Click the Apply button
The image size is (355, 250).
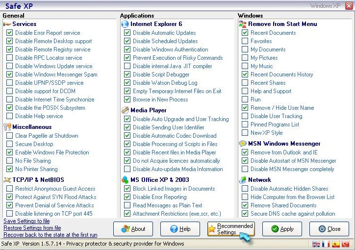[282, 229]
